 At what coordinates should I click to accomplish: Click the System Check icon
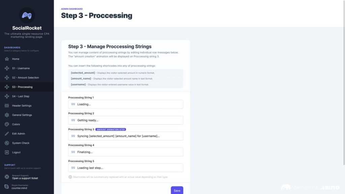click(x=7, y=143)
